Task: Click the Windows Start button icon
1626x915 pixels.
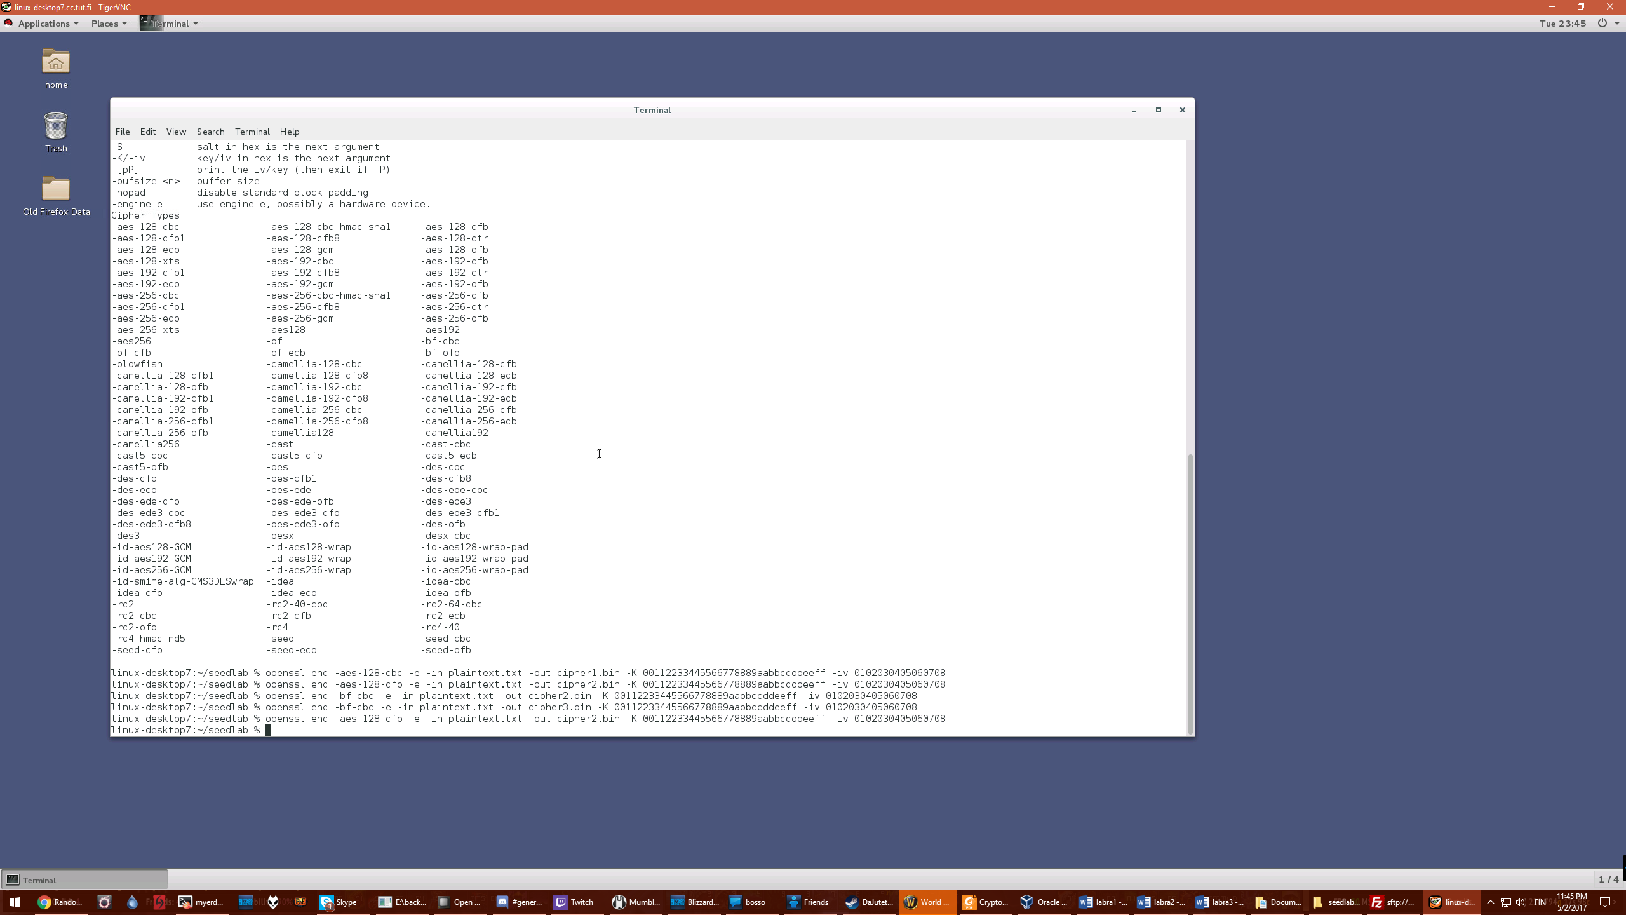Action: (15, 902)
